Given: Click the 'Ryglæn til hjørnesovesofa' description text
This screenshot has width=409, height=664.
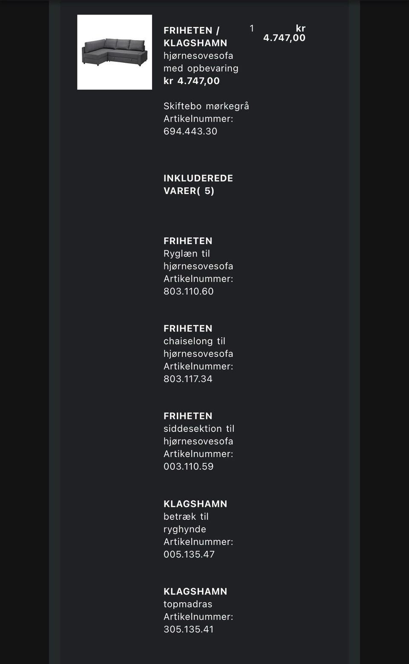Looking at the screenshot, I should [198, 259].
